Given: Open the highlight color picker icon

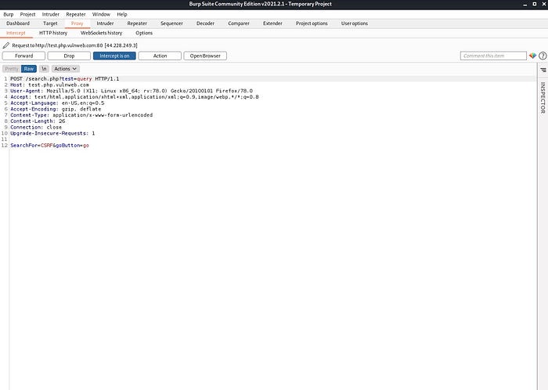Looking at the screenshot, I should point(532,56).
